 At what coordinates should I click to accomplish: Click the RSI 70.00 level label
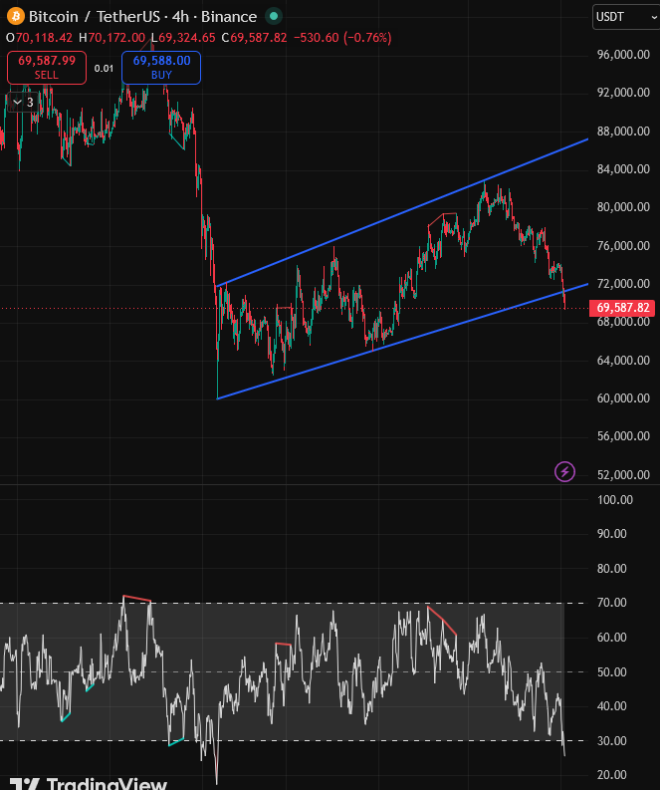click(611, 603)
